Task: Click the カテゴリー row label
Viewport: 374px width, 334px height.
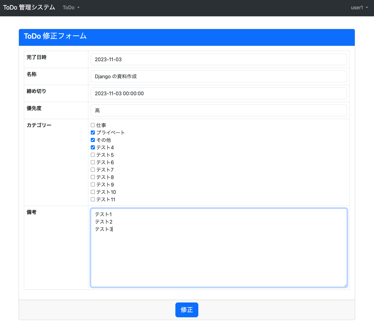Action: coord(39,125)
